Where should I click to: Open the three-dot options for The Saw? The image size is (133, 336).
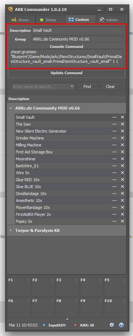[114, 124]
